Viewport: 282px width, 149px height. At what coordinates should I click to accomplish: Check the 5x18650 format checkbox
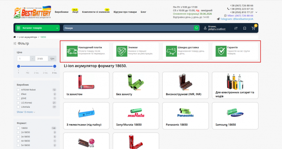[x=18, y=145]
